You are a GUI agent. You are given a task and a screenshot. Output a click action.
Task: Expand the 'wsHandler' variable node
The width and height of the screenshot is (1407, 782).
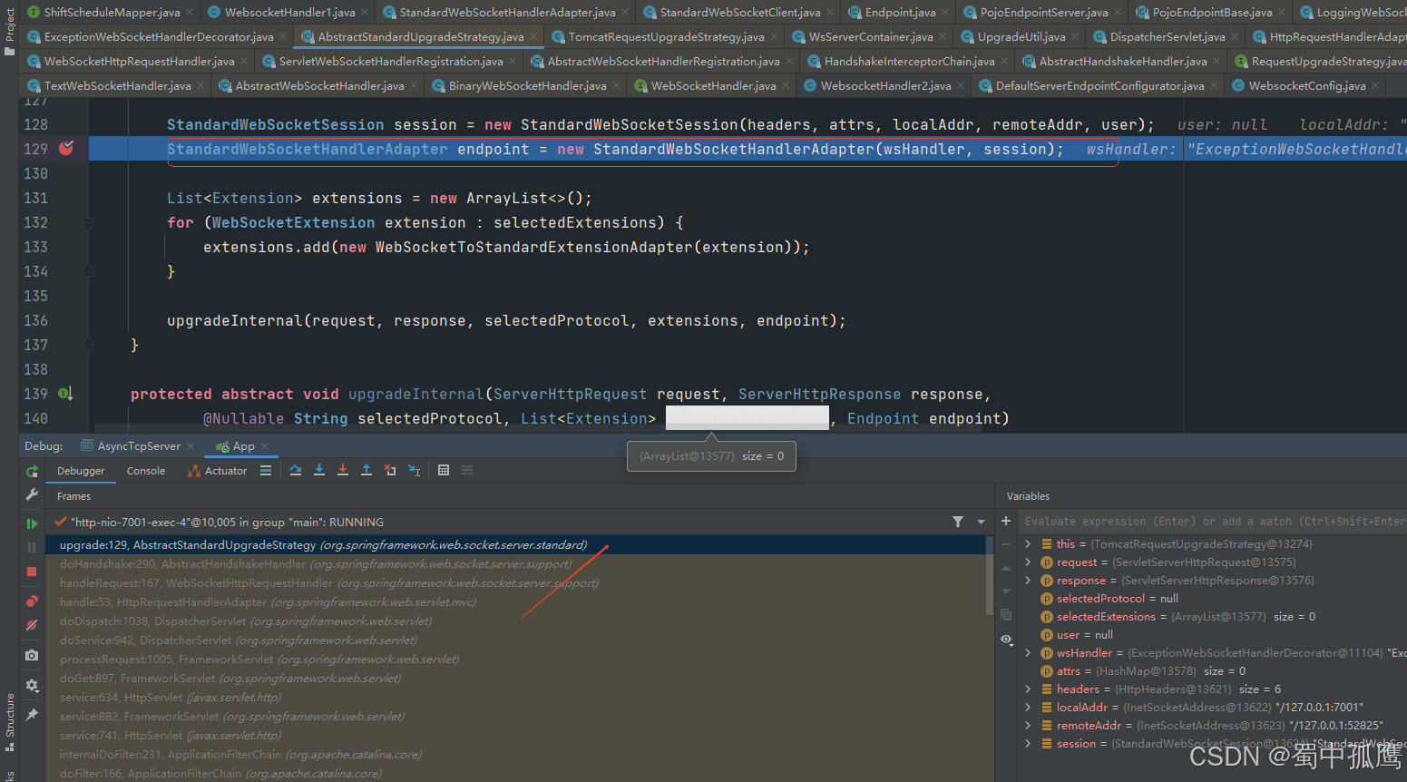(1028, 653)
